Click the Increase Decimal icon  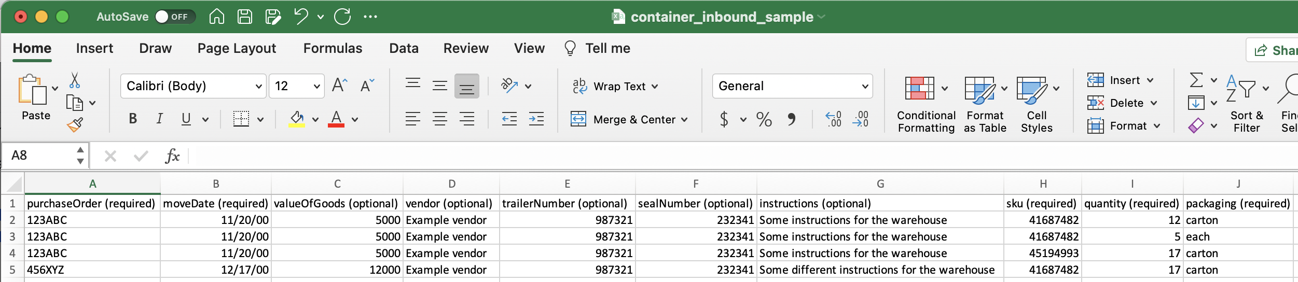834,119
